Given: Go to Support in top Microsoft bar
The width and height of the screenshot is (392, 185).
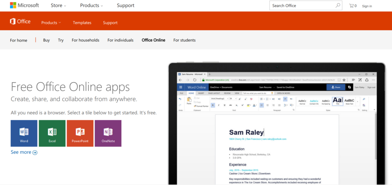Looking at the screenshot, I should (126, 5).
